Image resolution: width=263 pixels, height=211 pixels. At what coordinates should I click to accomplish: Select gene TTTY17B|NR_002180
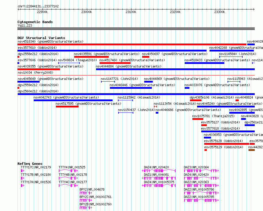[36, 175]
